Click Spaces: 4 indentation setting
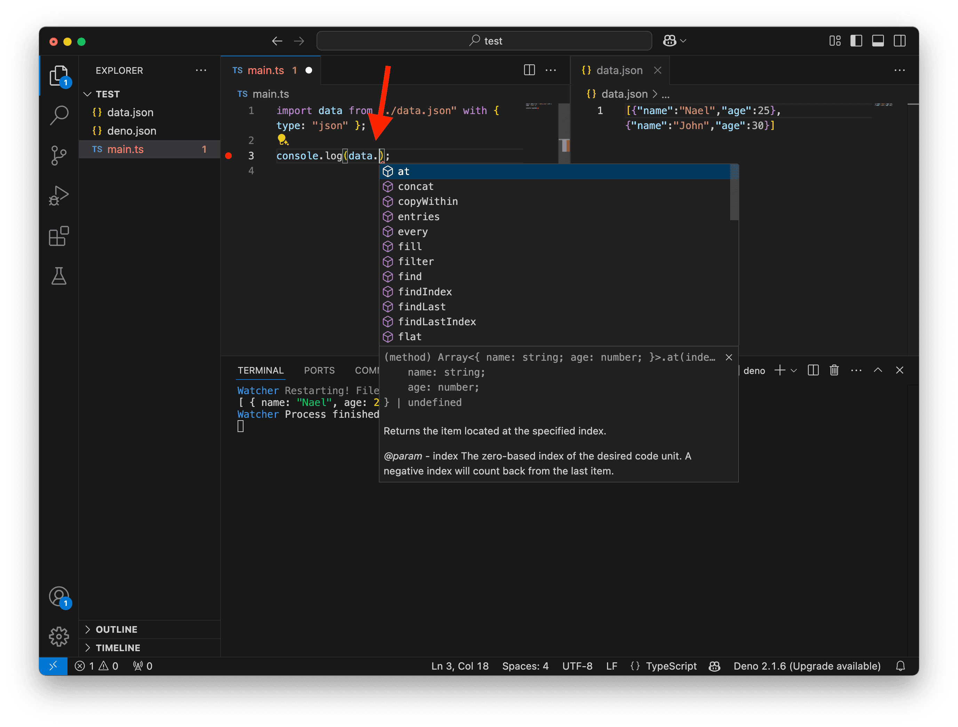 click(x=525, y=666)
